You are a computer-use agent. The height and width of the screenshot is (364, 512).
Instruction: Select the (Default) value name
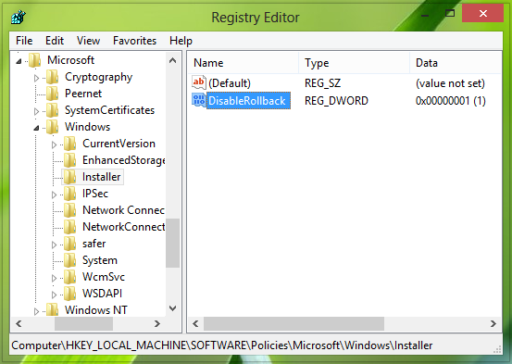[230, 83]
